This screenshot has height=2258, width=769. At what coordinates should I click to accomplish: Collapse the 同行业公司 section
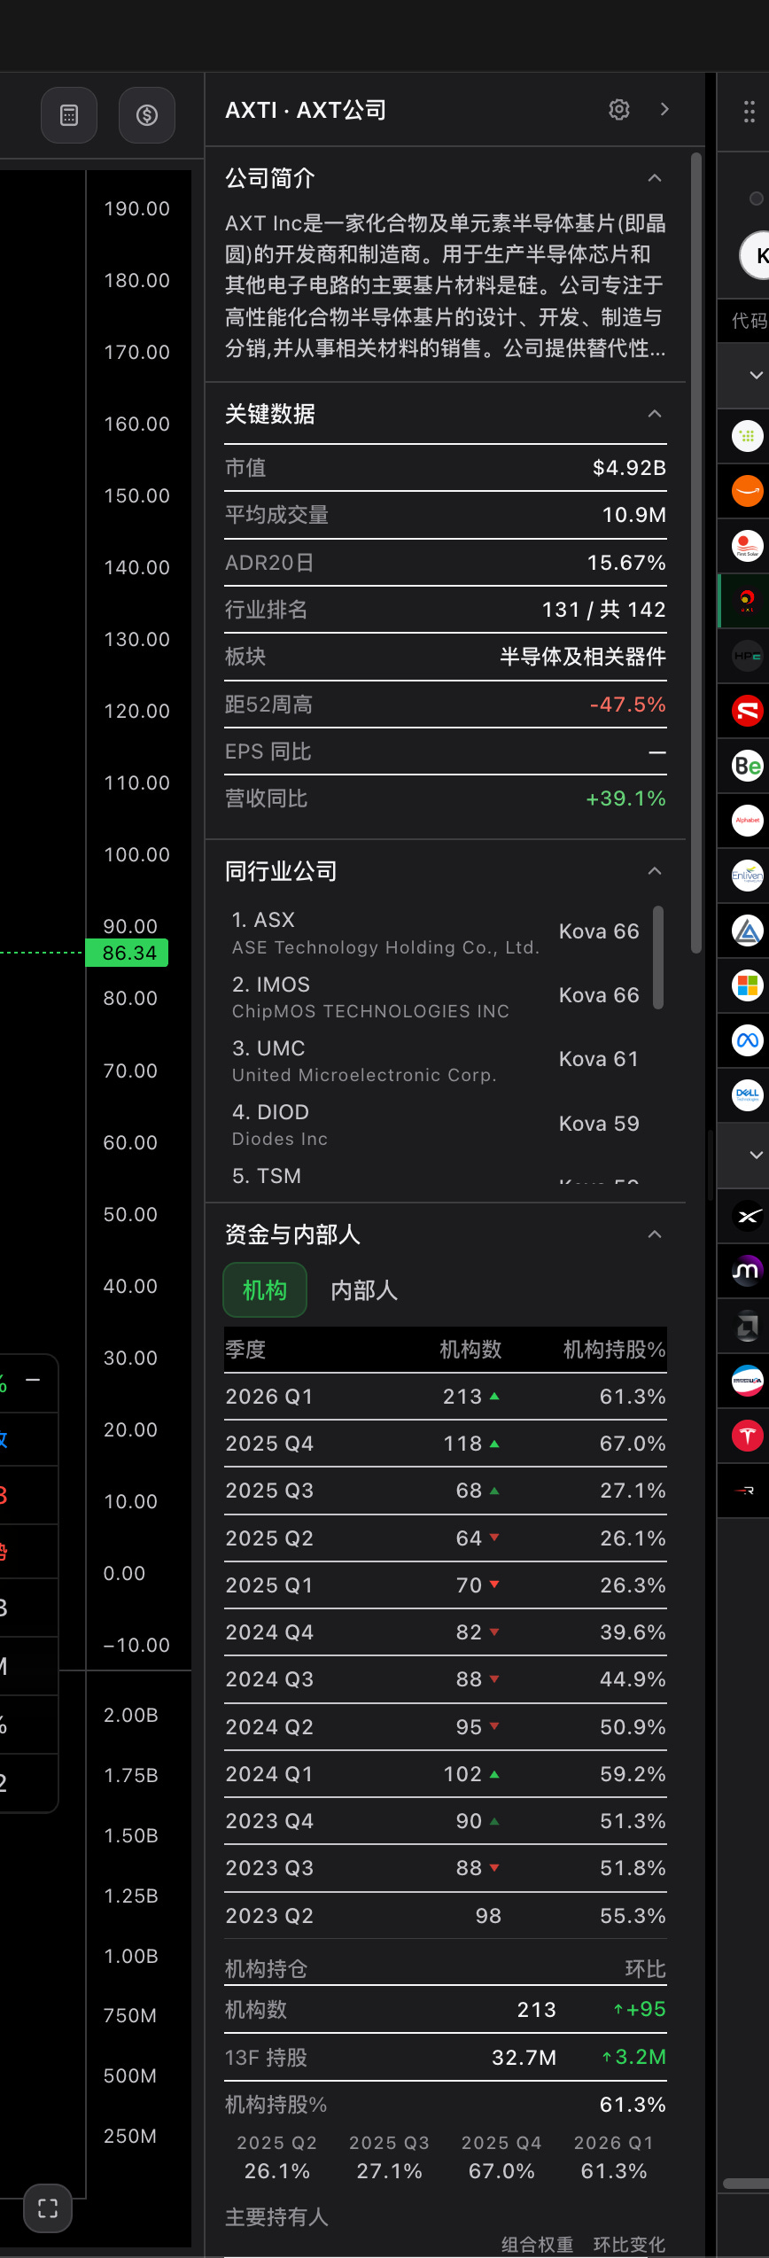[655, 871]
